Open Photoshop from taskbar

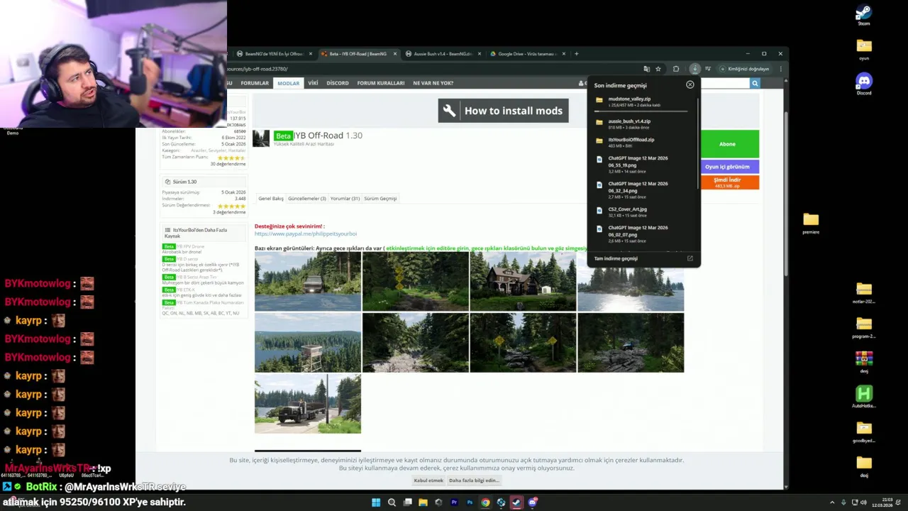tap(470, 502)
